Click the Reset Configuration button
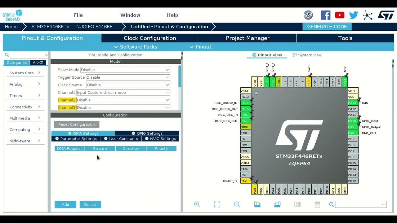The height and width of the screenshot is (223, 397). (x=76, y=125)
